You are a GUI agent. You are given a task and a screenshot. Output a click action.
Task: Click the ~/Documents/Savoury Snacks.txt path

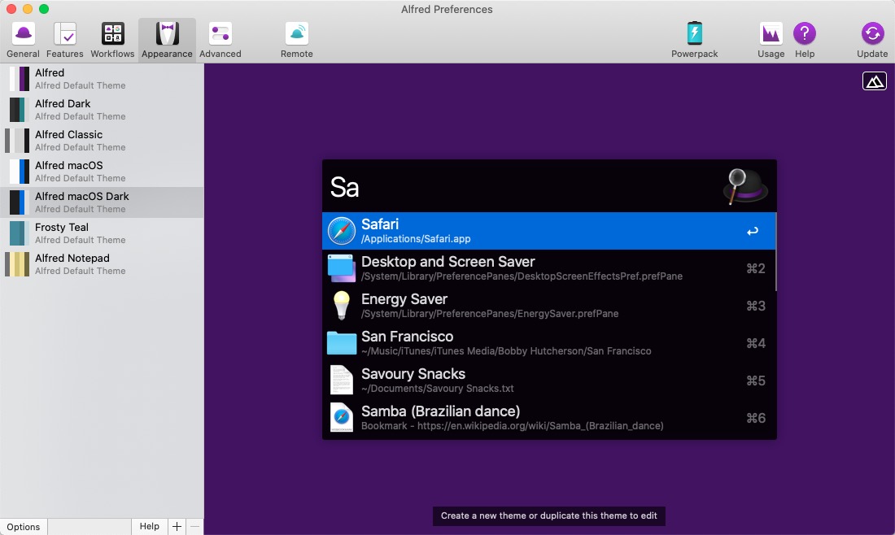coord(437,389)
